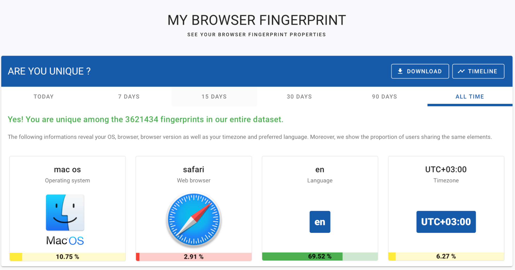515x270 pixels.
Task: Show the 30 DAYS statistics tab
Action: click(x=299, y=97)
